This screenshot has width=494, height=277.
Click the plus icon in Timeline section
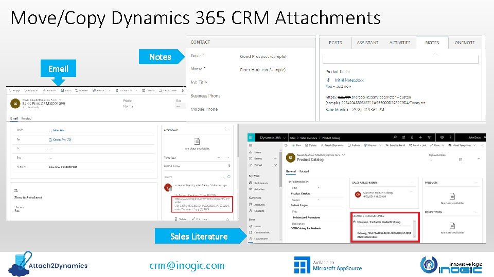point(219,157)
